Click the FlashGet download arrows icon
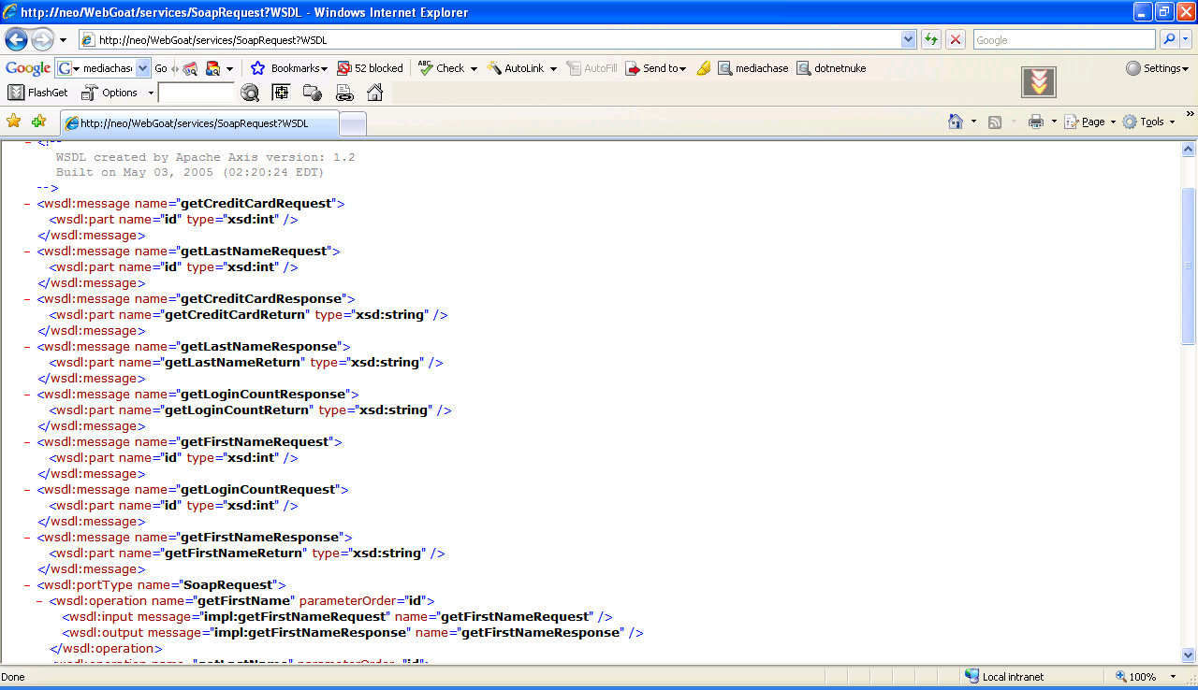Screen dimensions: 1198x690 click(1038, 82)
